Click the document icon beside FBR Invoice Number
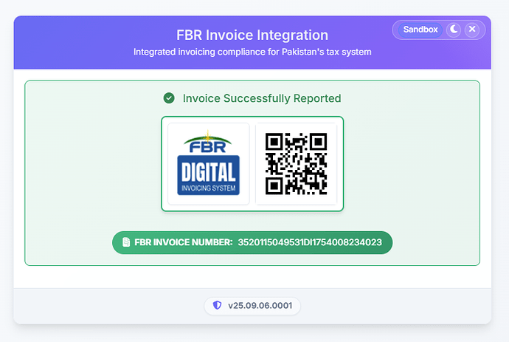The height and width of the screenshot is (342, 509). coord(126,242)
